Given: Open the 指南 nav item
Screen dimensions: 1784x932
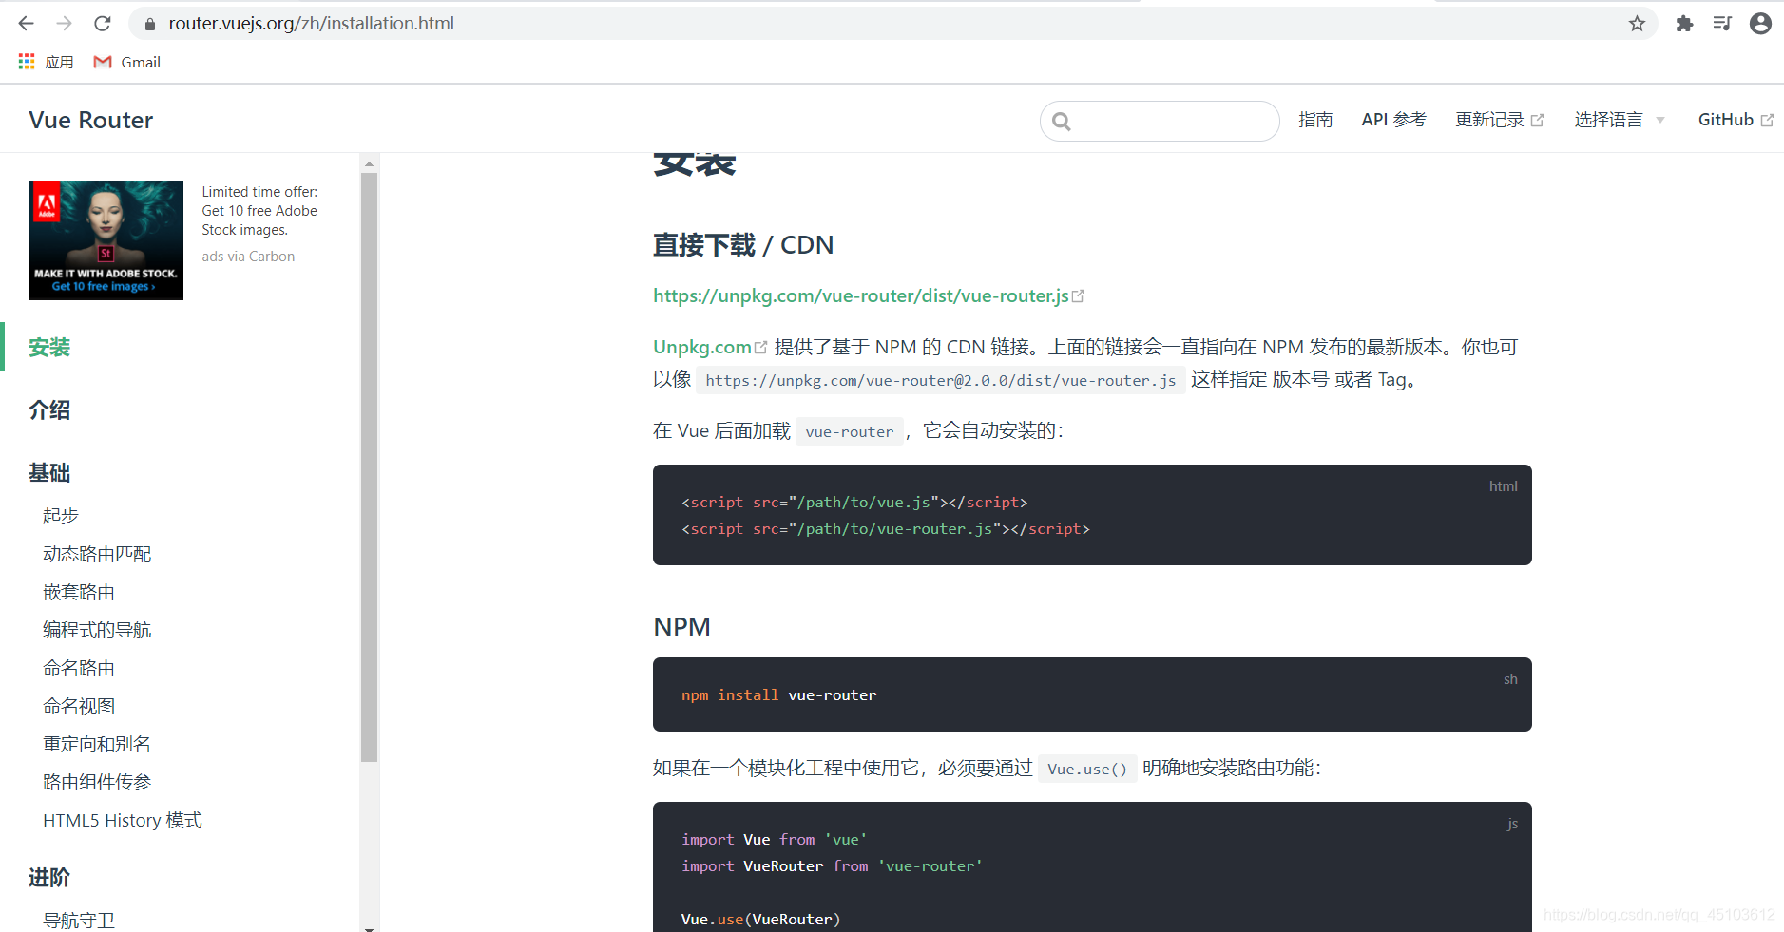Looking at the screenshot, I should click(1315, 120).
